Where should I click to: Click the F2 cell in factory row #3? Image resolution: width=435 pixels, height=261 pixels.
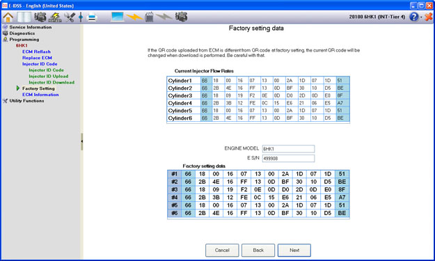coord(244,189)
